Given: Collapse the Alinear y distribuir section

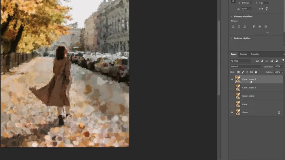Looking at the screenshot, I should (231, 17).
